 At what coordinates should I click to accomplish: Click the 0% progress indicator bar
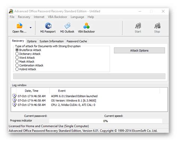106,121
